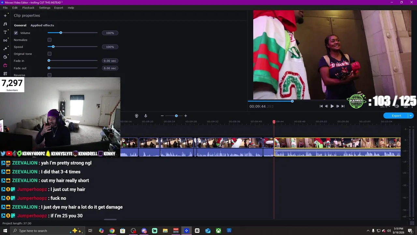
Task: Click the Windows Start button
Action: point(5,231)
